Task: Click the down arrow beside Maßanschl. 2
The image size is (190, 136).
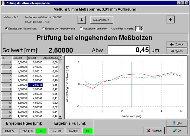Action: (170, 20)
